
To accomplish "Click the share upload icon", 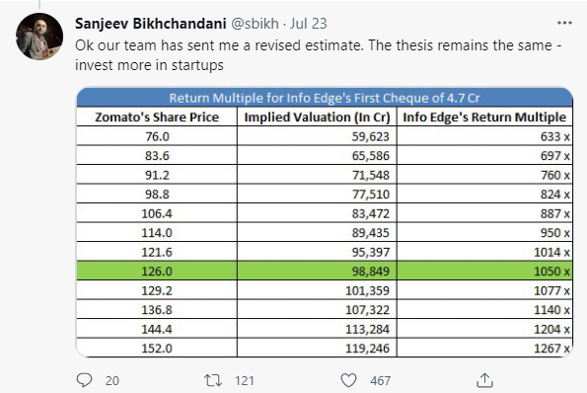I will (484, 380).
